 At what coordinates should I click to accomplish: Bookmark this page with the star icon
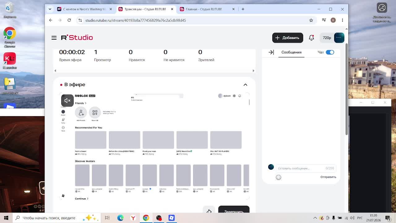coord(311,20)
